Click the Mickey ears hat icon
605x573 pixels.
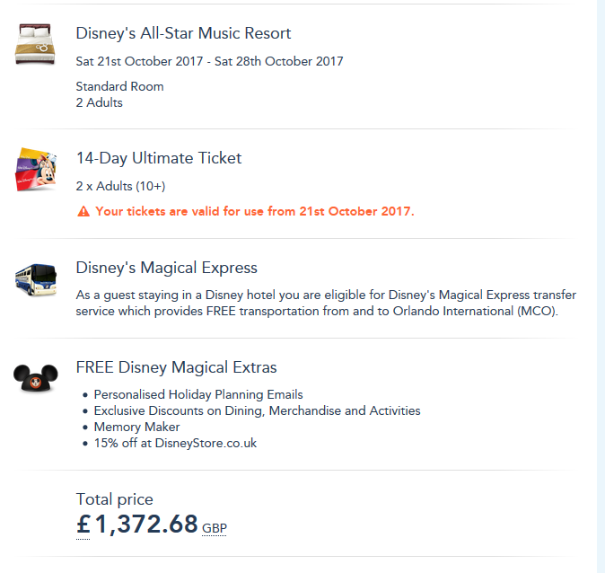click(35, 376)
